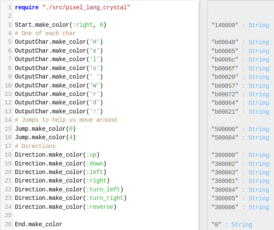Click the Jump.make_color(4) code line
This screenshot has height=230, width=274.
45,137
